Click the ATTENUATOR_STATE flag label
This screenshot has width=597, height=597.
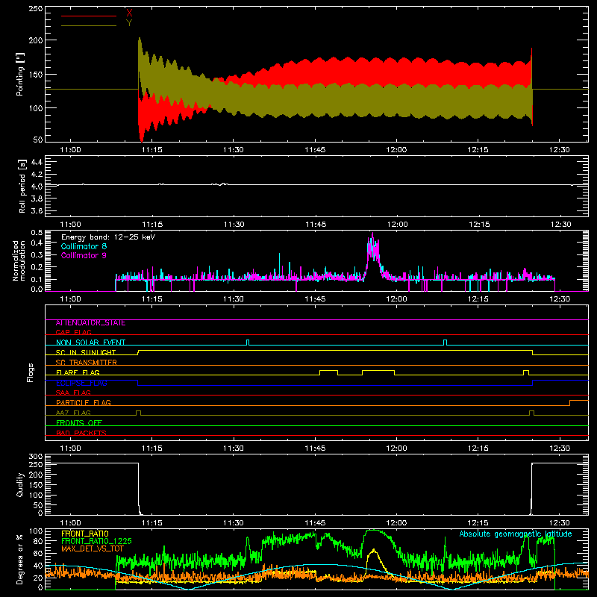[x=90, y=323]
